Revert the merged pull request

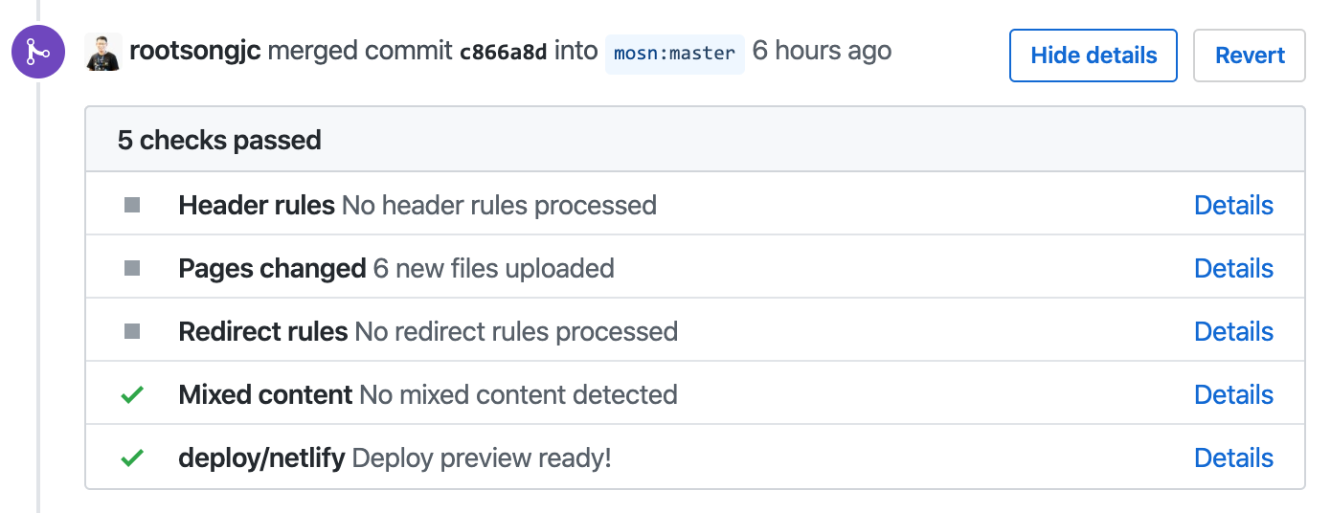pos(1250,56)
